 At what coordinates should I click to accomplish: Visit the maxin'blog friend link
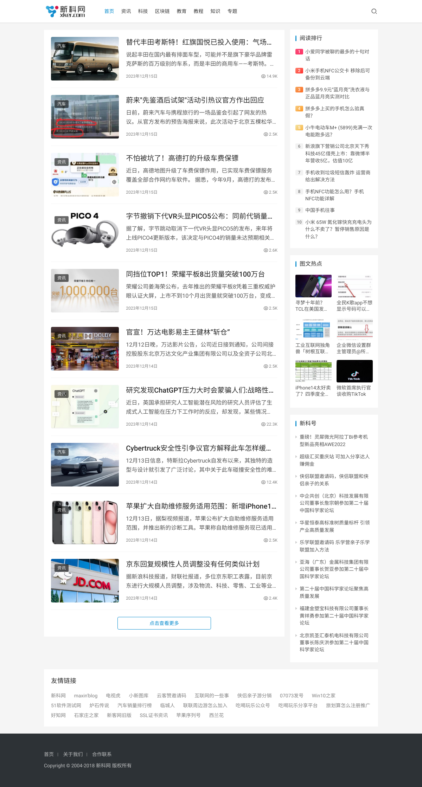(x=86, y=696)
